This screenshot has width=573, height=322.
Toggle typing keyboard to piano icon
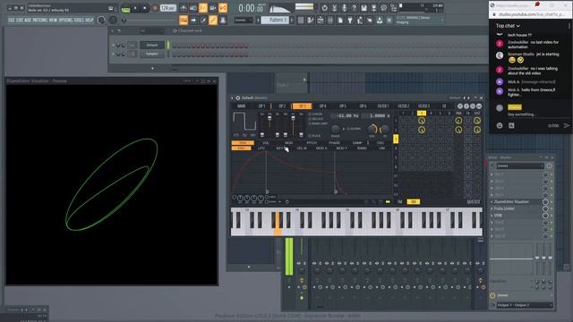click(184, 20)
